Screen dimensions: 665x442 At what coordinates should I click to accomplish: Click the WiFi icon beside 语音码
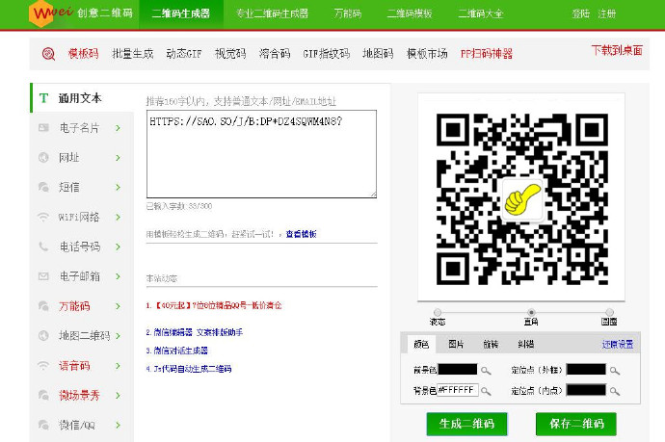click(x=43, y=365)
